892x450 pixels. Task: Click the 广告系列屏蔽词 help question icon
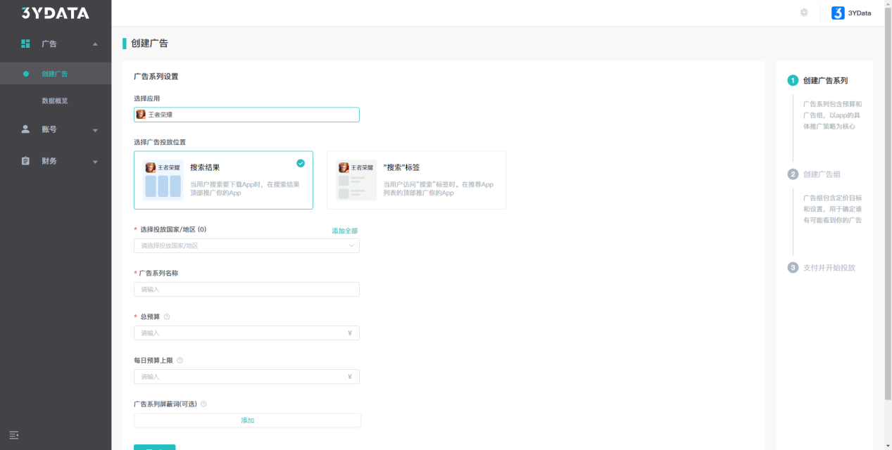(203, 404)
